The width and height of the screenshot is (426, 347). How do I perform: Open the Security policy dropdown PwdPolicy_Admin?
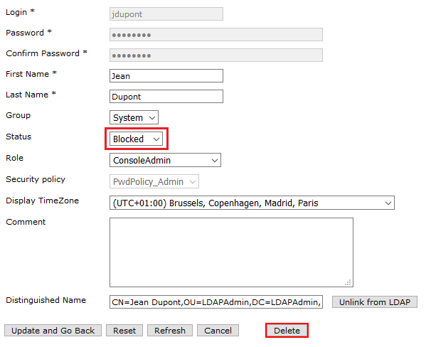154,181
